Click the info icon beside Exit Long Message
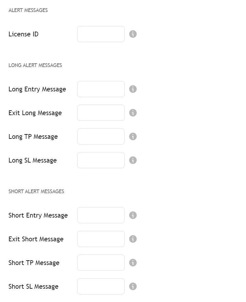This screenshot has height=302, width=246. pos(133,113)
